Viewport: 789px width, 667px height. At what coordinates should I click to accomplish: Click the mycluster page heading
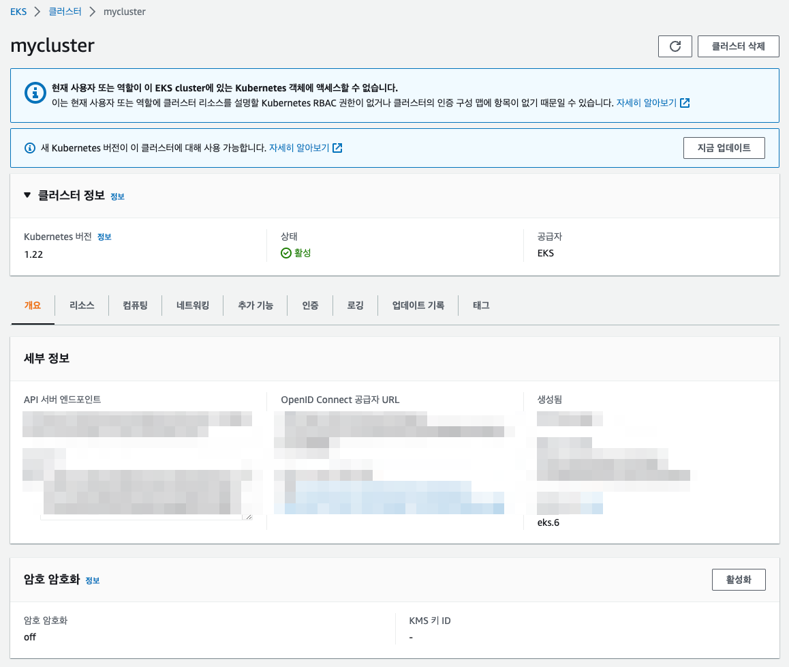(x=52, y=46)
